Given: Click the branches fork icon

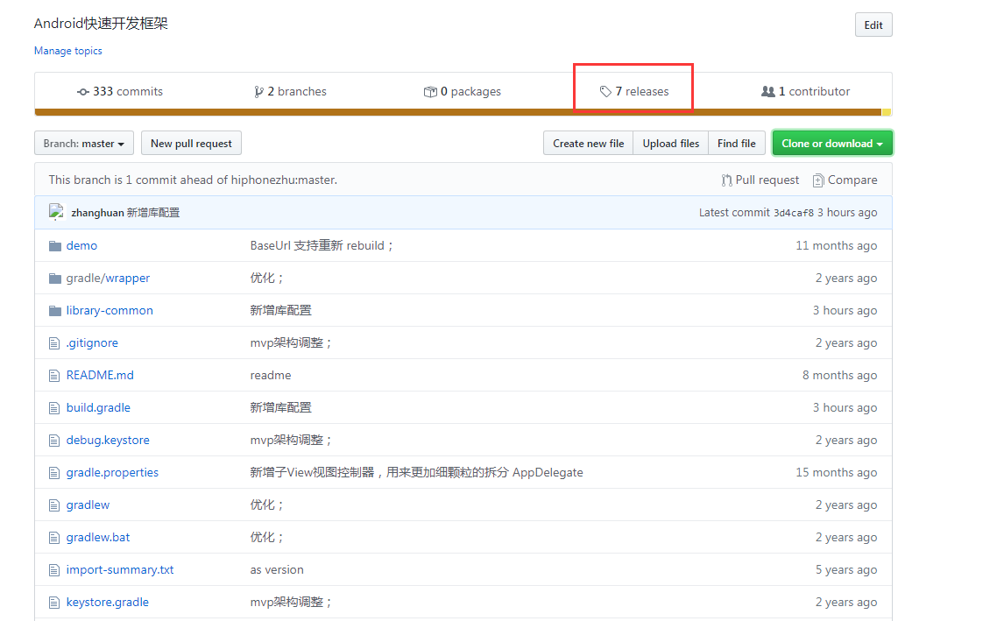Looking at the screenshot, I should [258, 92].
